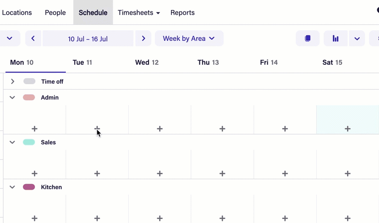Image resolution: width=379 pixels, height=223 pixels.
Task: Add a shift in Admin on Friday
Action: click(x=285, y=129)
